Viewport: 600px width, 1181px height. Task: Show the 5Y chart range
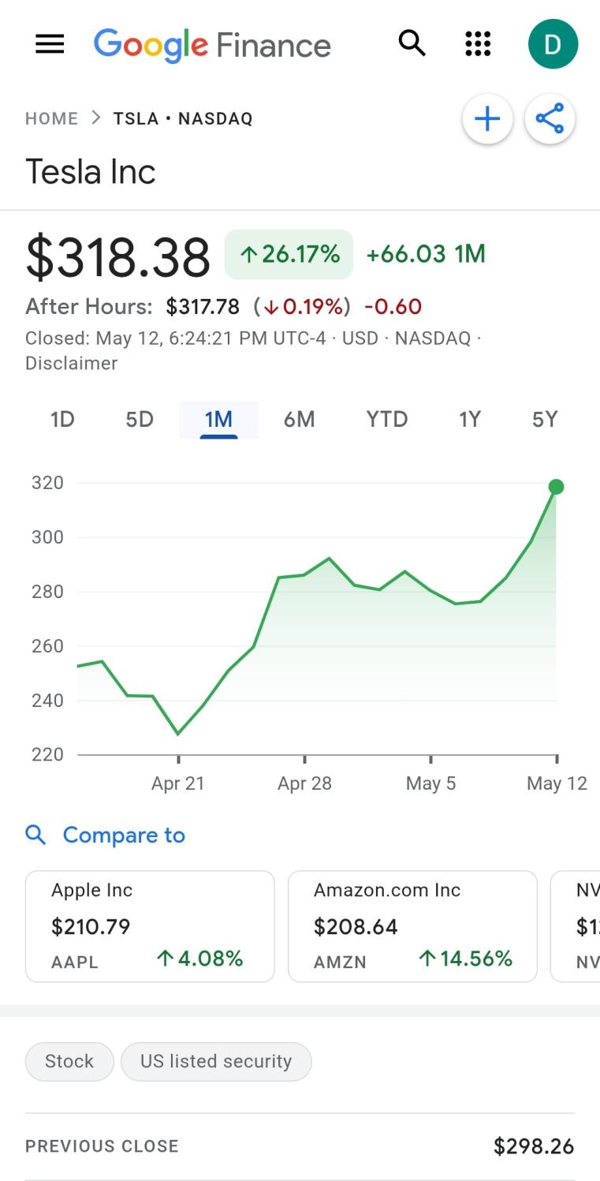pos(545,419)
